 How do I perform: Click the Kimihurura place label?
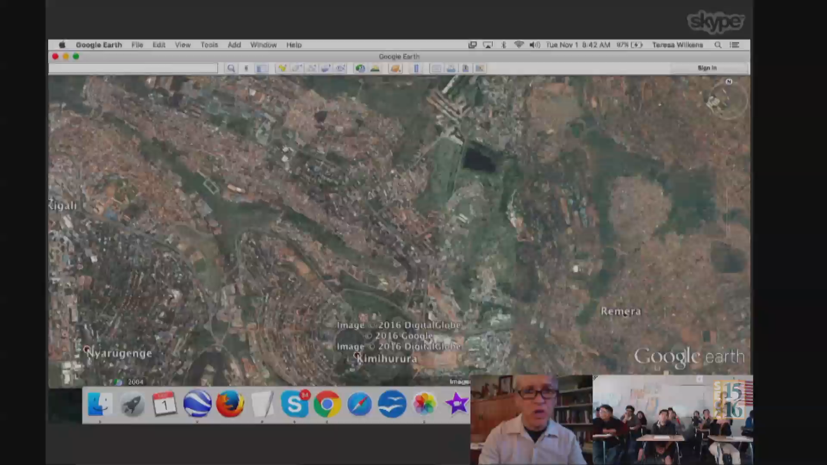387,359
